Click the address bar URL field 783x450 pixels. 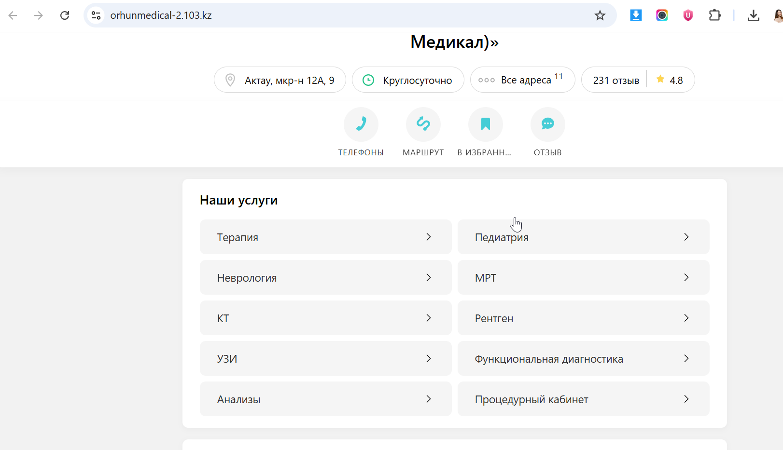tap(338, 15)
